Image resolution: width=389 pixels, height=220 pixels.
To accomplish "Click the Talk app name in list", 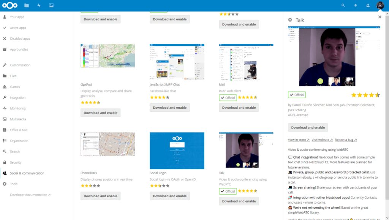I will pos(221,173).
